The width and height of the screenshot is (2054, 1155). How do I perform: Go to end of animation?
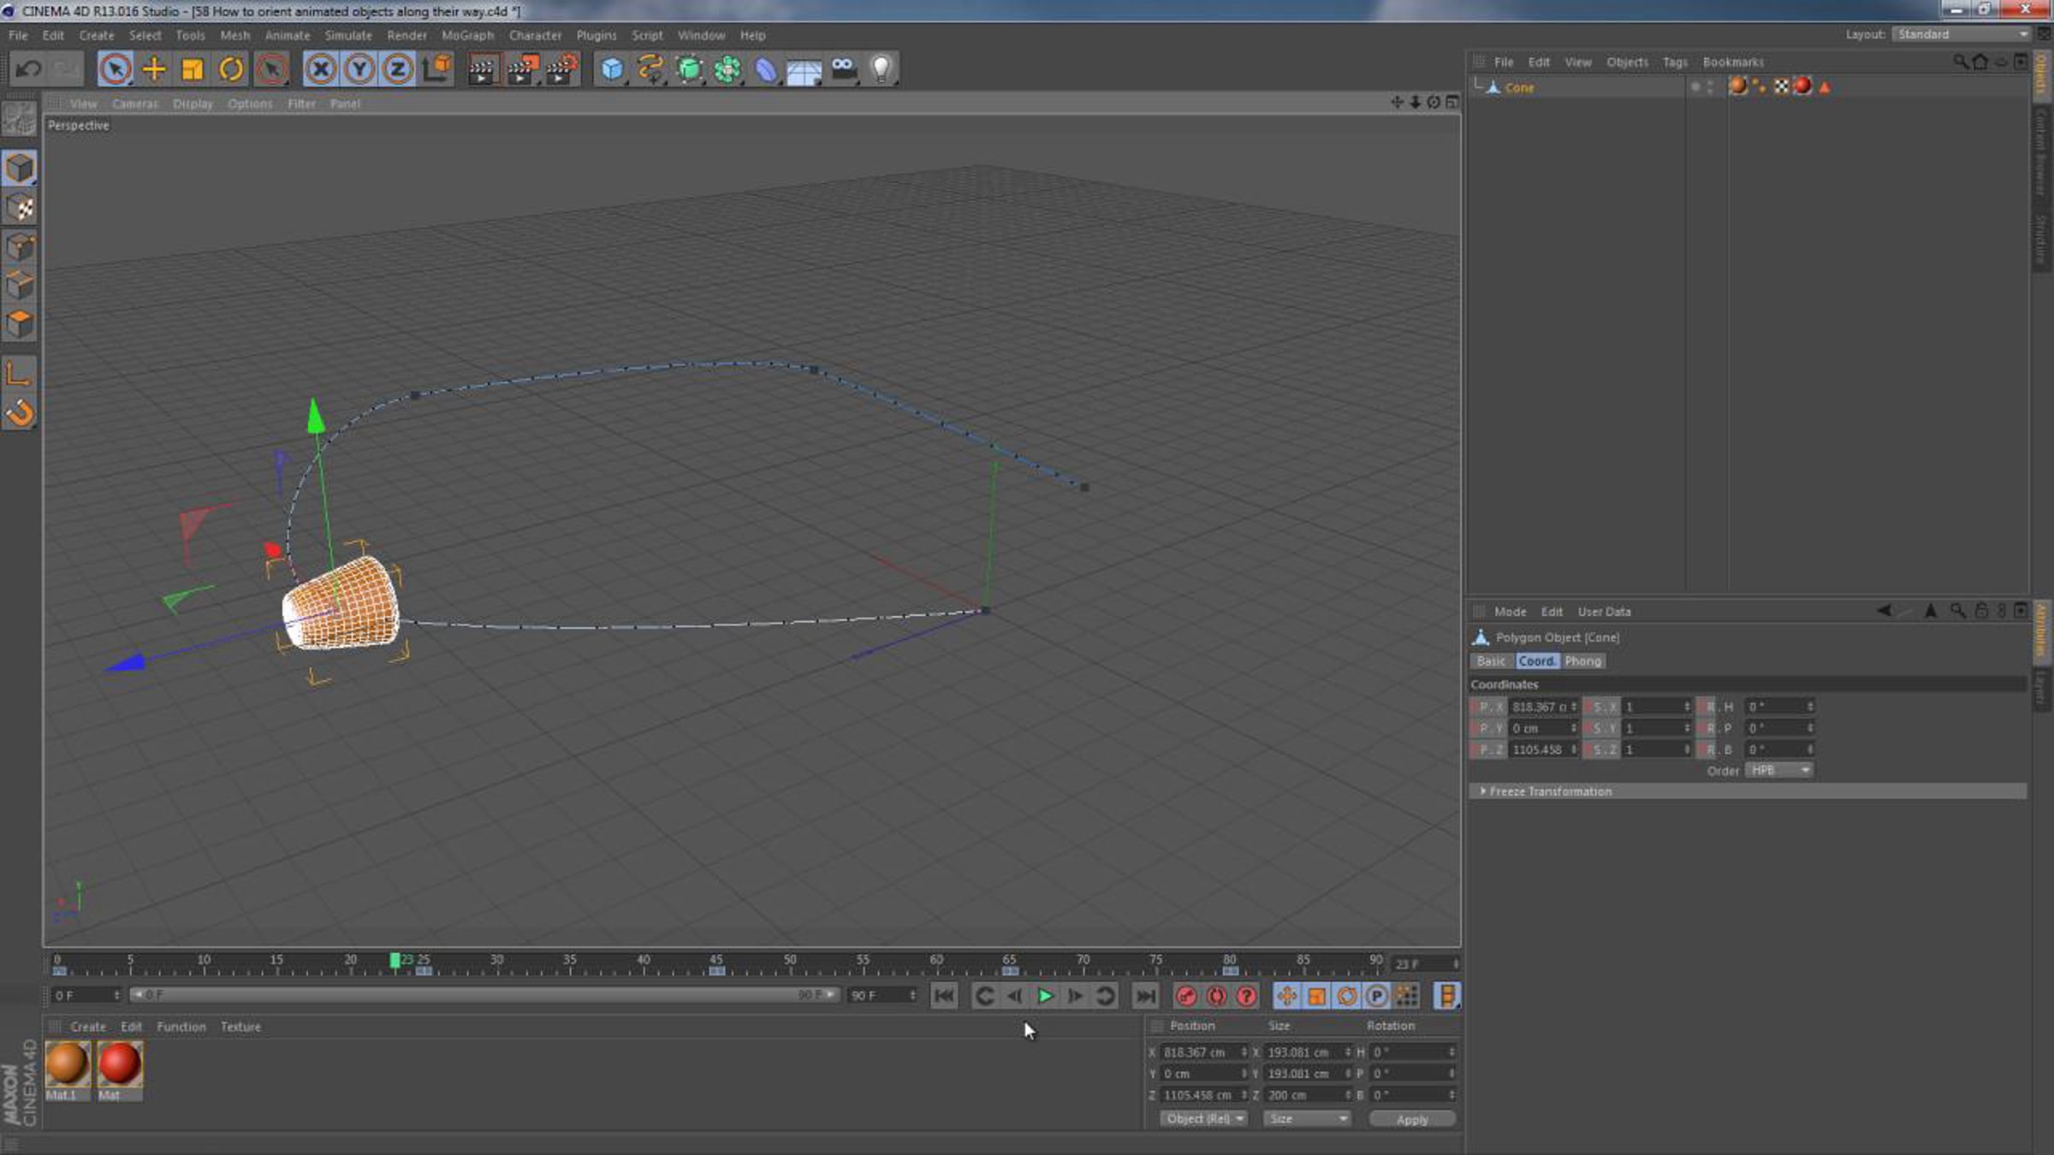[1145, 996]
